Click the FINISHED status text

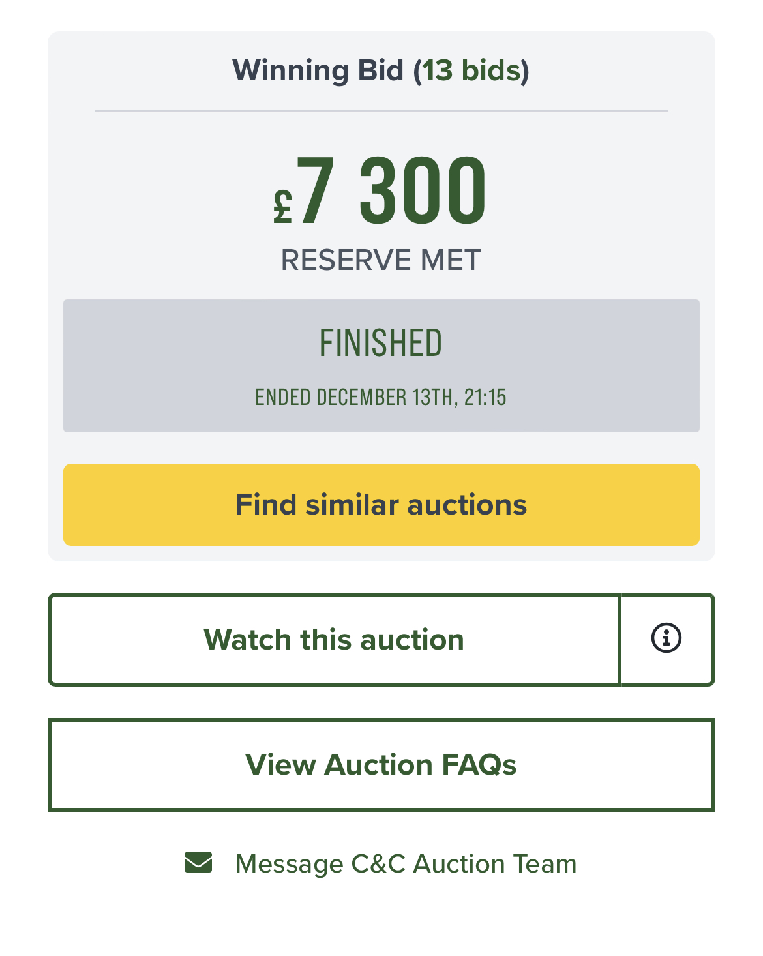(381, 343)
